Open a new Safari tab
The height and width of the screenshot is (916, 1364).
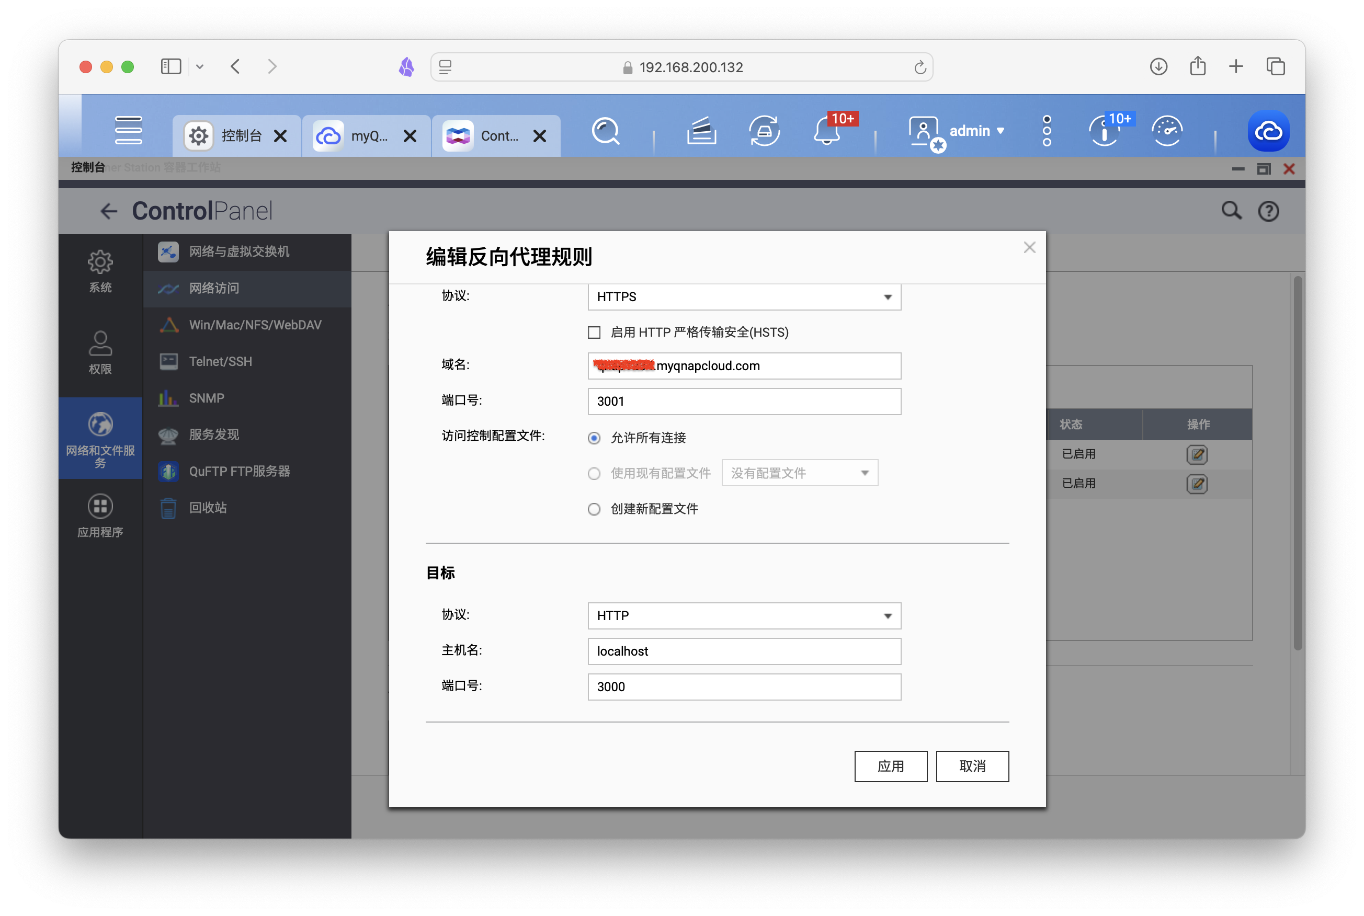1236,66
